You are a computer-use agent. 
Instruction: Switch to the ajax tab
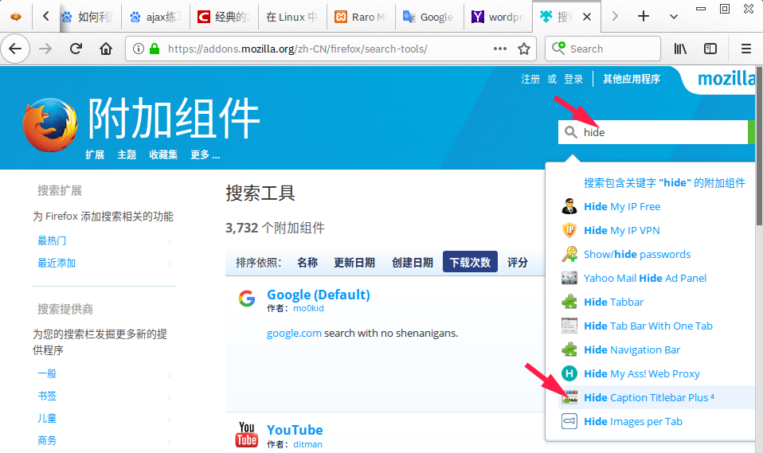[155, 17]
